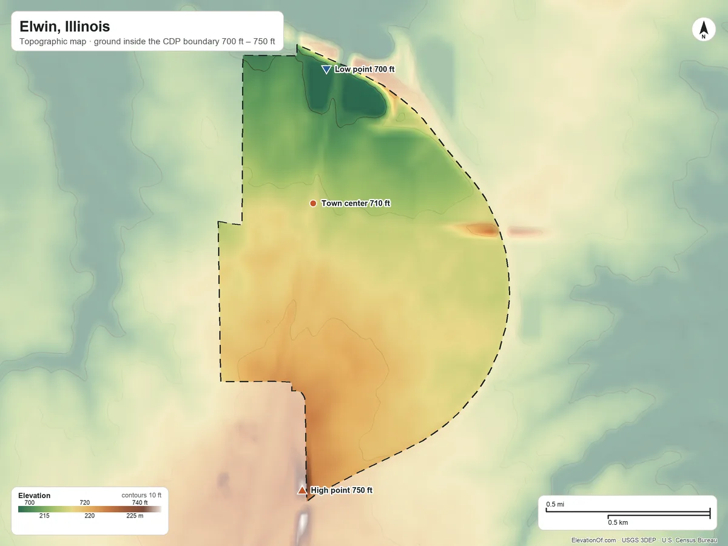Click the '740 ft' legend tick label

pos(140,502)
